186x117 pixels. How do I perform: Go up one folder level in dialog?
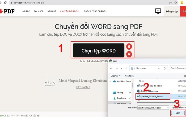[x=126, y=68]
